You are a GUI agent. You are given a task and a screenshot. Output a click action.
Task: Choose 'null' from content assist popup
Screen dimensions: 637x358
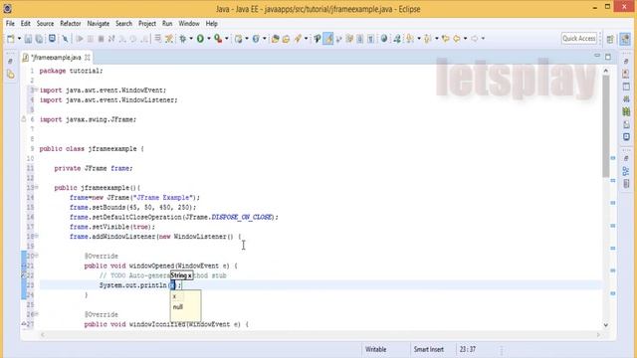tap(178, 307)
